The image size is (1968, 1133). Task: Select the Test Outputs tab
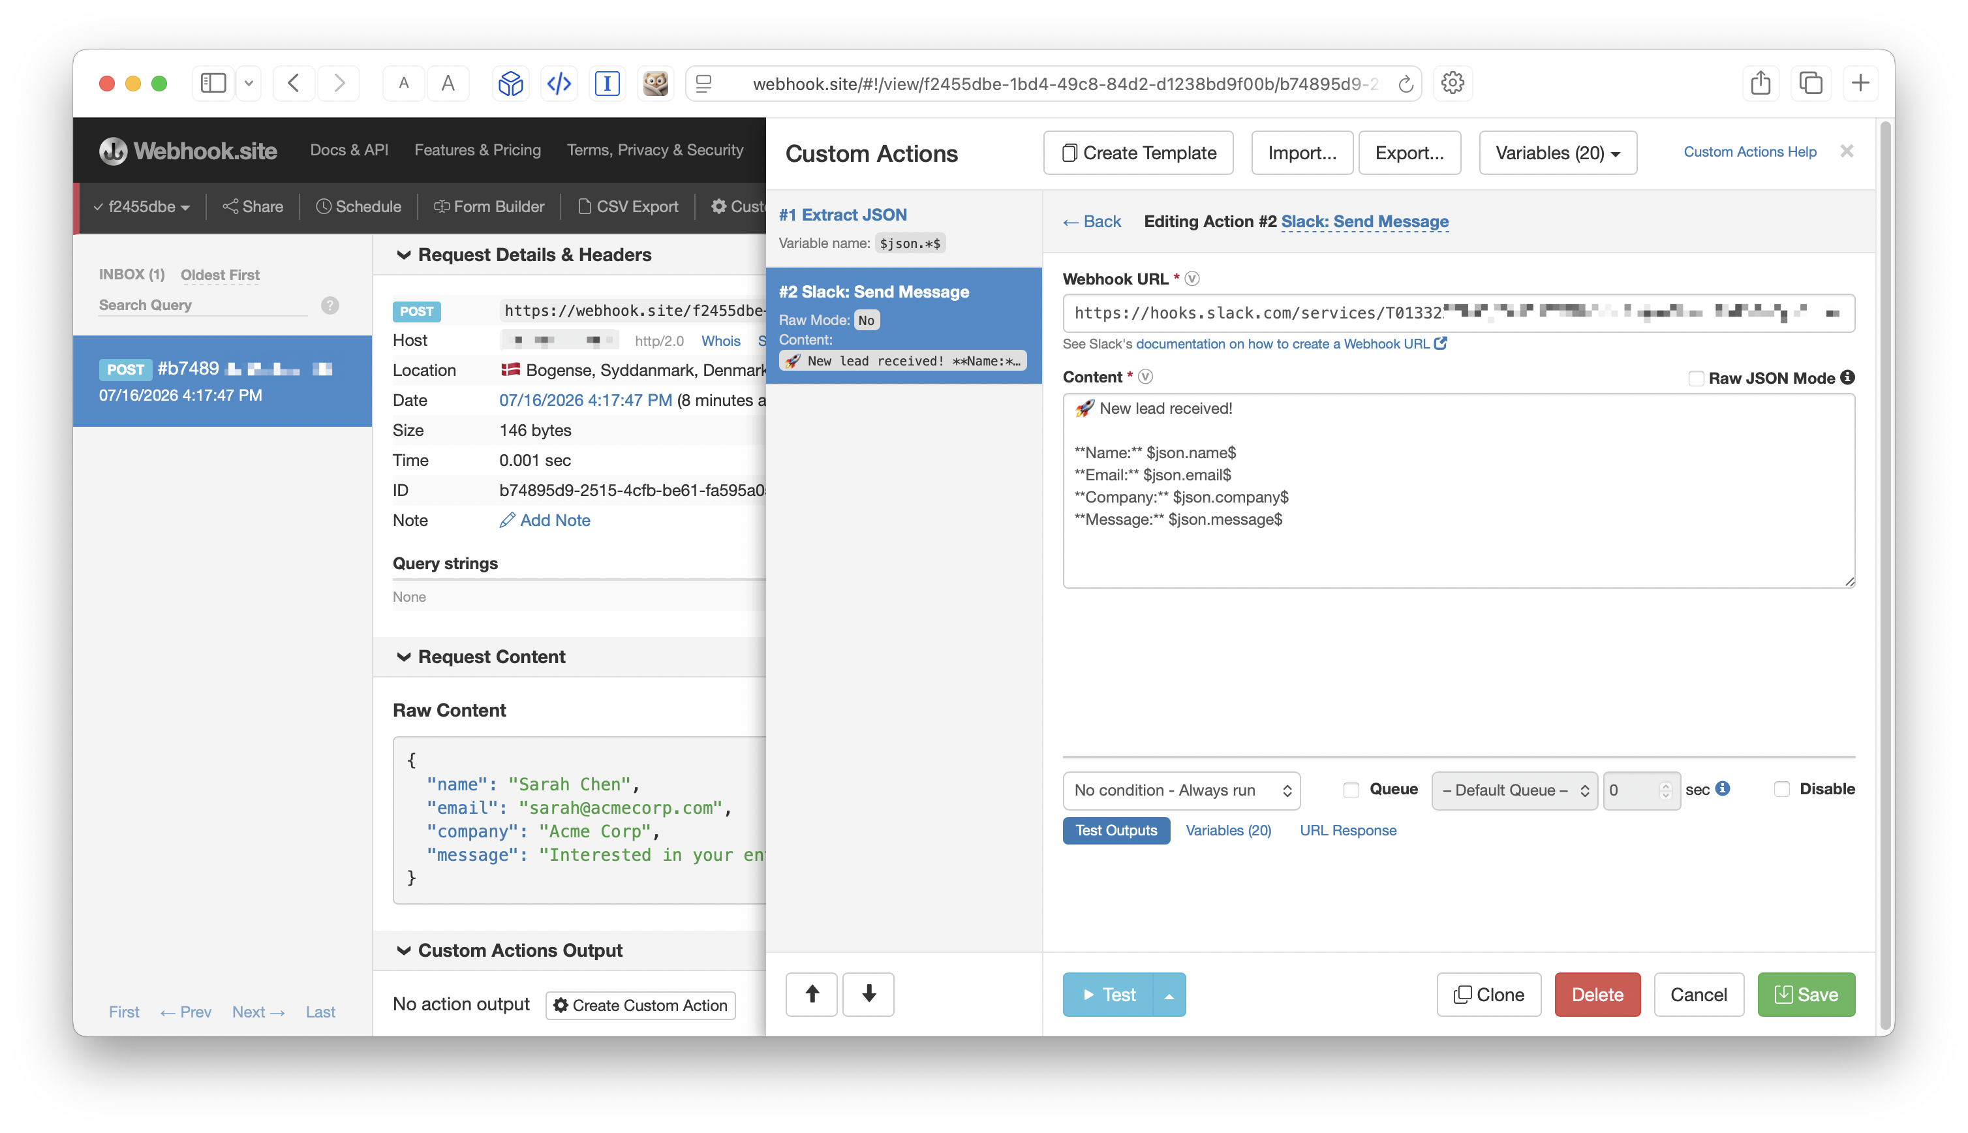click(1116, 830)
